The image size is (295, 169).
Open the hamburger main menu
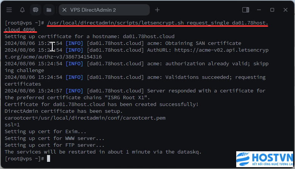pos(9,10)
